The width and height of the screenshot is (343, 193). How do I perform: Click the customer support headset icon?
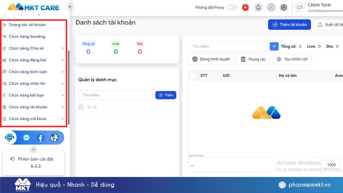[10, 138]
